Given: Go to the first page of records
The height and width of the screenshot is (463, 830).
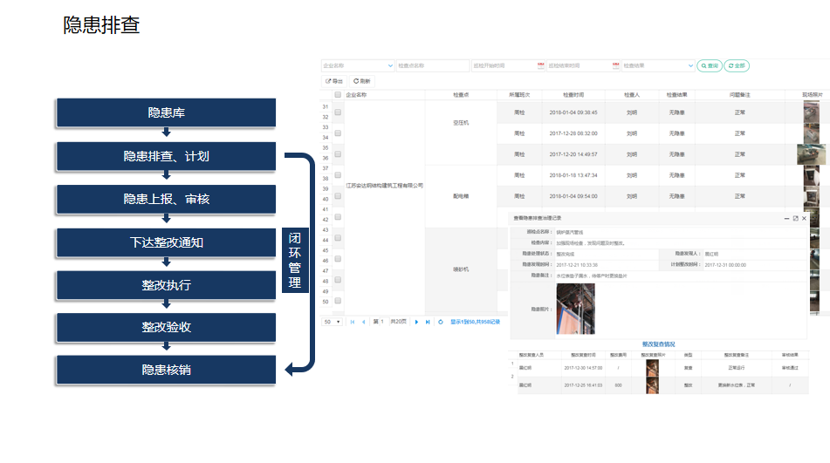Looking at the screenshot, I should pyautogui.click(x=353, y=322).
